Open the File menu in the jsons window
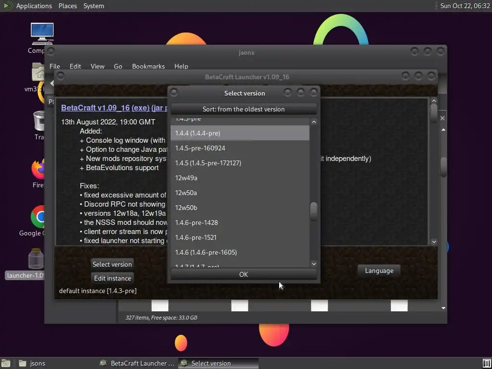Viewport: 492px width, 369px height. point(55,66)
